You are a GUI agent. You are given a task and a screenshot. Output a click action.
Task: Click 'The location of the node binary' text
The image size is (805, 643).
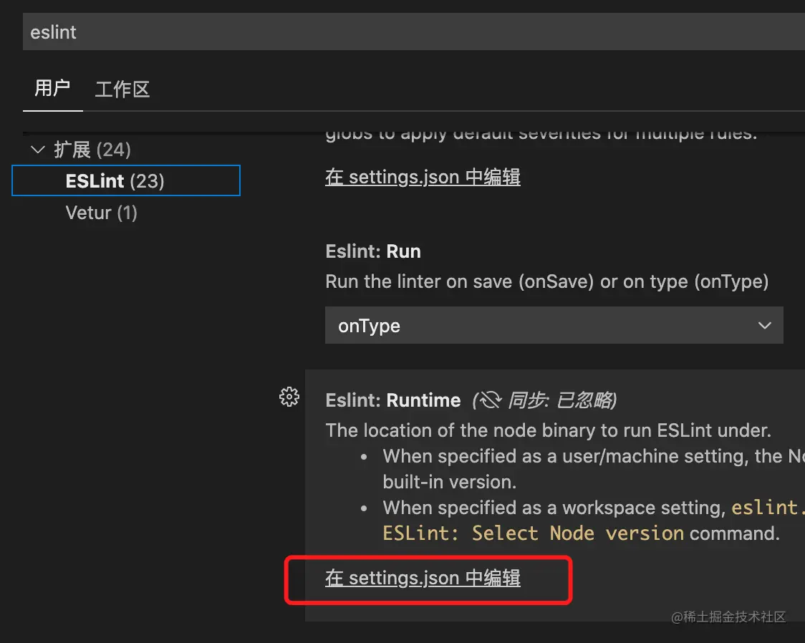click(x=549, y=430)
